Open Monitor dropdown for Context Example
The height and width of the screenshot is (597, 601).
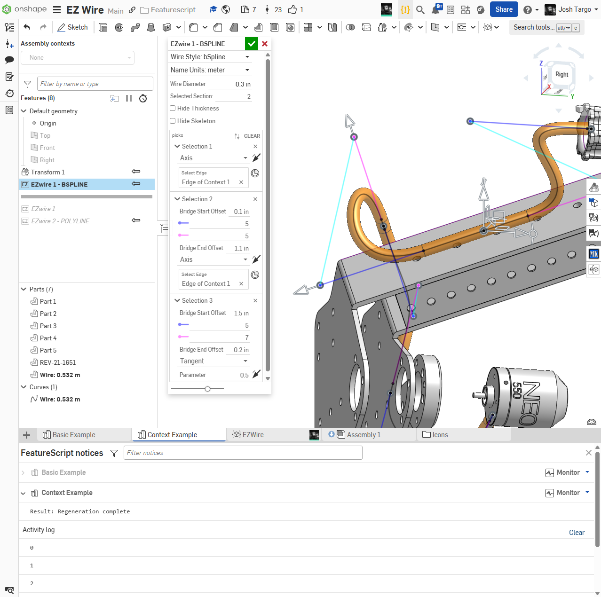[x=587, y=492]
